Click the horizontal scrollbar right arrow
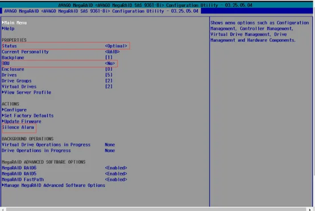The height and width of the screenshot is (211, 315). [x=310, y=209]
